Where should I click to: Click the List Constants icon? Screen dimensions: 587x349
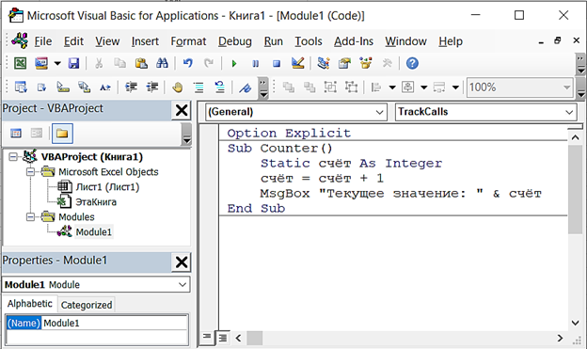click(x=41, y=87)
